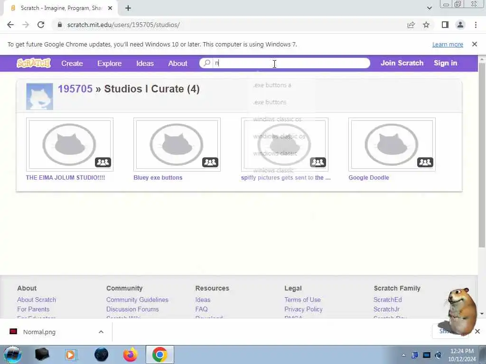This screenshot has width=486, height=364.
Task: Open the Privacy Policy footer link
Action: coord(303,309)
